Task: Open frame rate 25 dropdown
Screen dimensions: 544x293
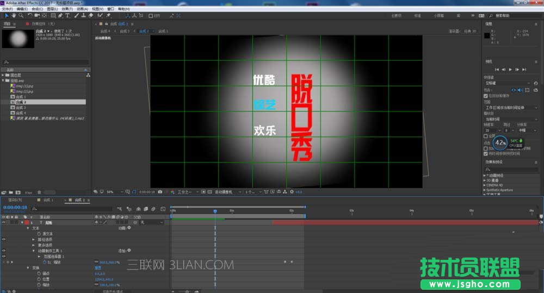Action: [493, 130]
